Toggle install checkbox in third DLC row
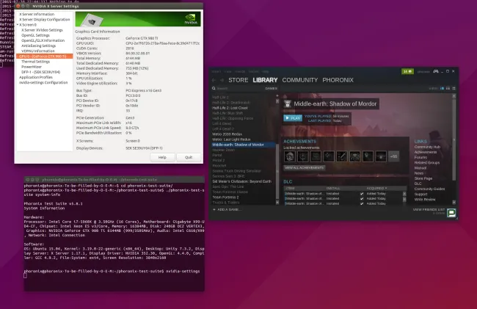This screenshot has height=309, width=477. coord(362,203)
